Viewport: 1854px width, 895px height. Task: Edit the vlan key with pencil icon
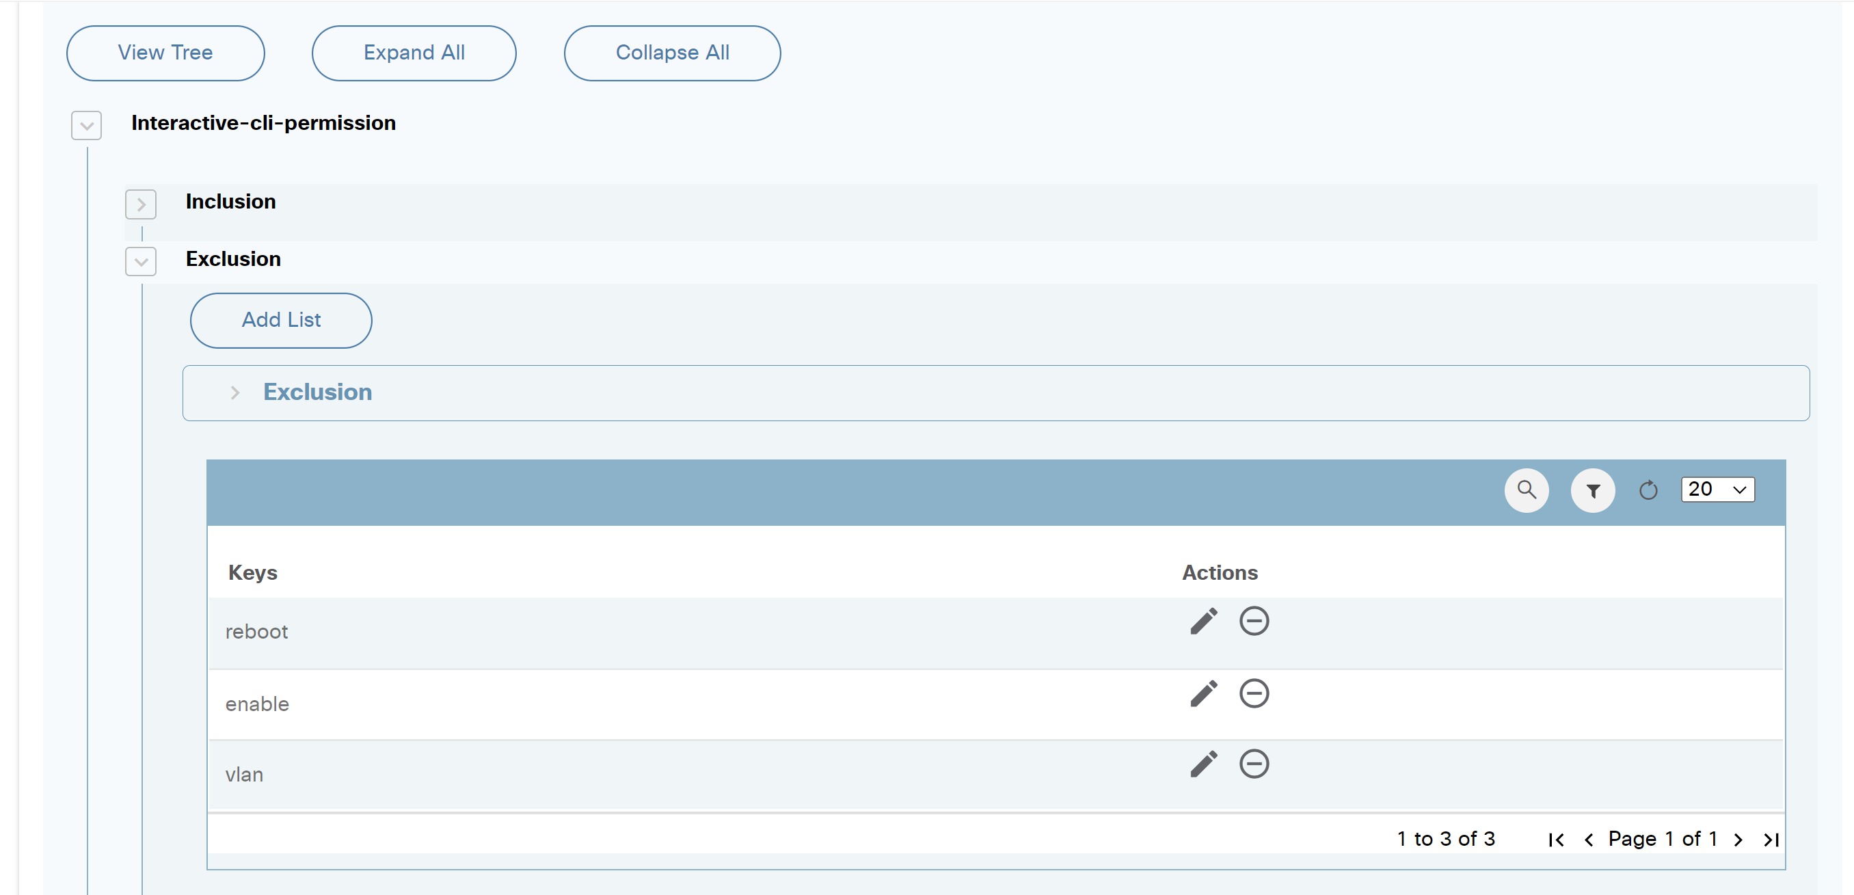(1203, 764)
